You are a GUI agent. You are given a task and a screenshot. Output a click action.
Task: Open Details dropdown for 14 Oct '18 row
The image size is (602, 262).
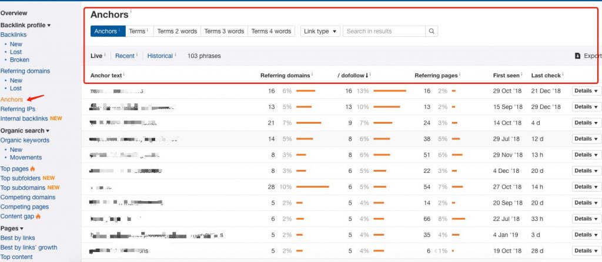[x=586, y=123]
